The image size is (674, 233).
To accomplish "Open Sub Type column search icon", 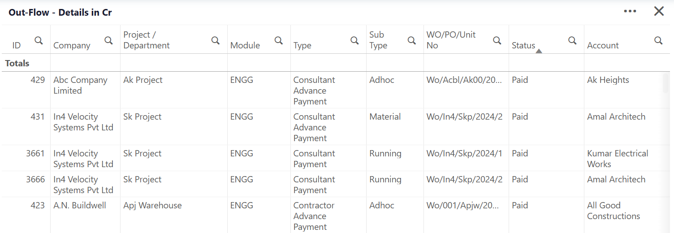I will [412, 40].
